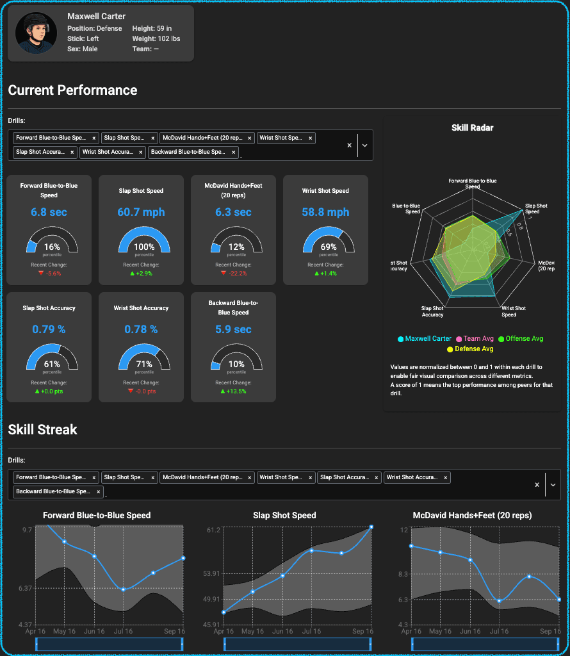Expand the Skill Streak drills dropdown

point(552,484)
